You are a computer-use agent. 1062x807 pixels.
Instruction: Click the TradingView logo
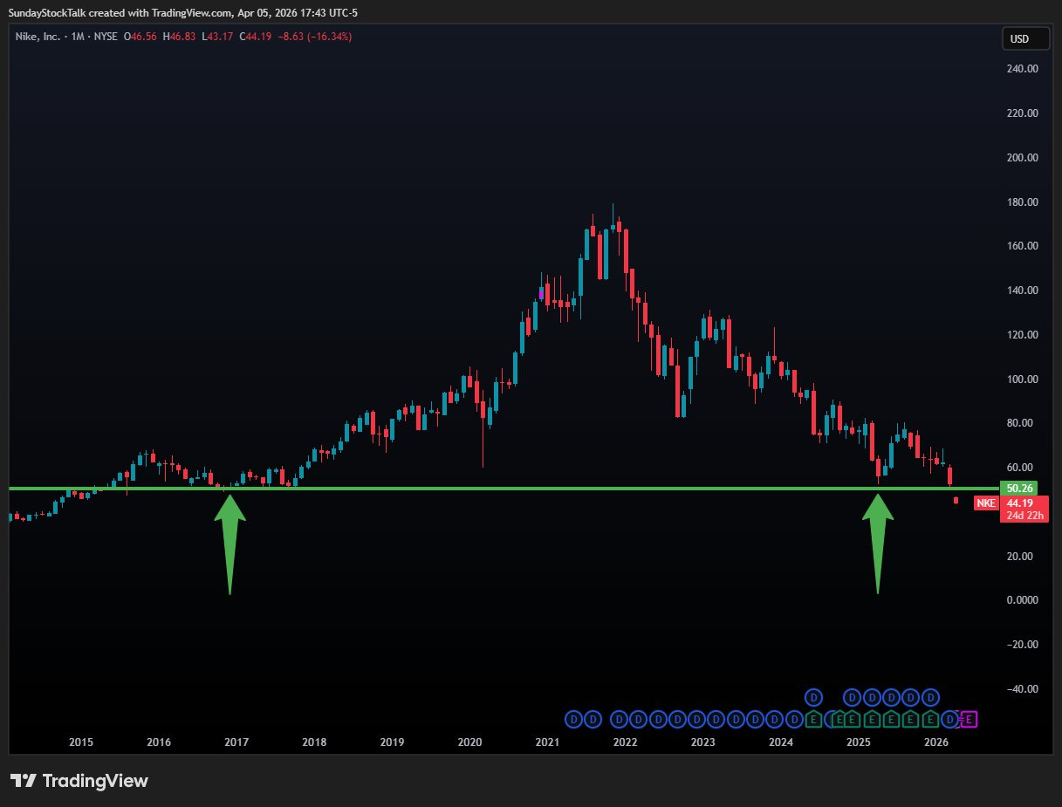pyautogui.click(x=79, y=780)
